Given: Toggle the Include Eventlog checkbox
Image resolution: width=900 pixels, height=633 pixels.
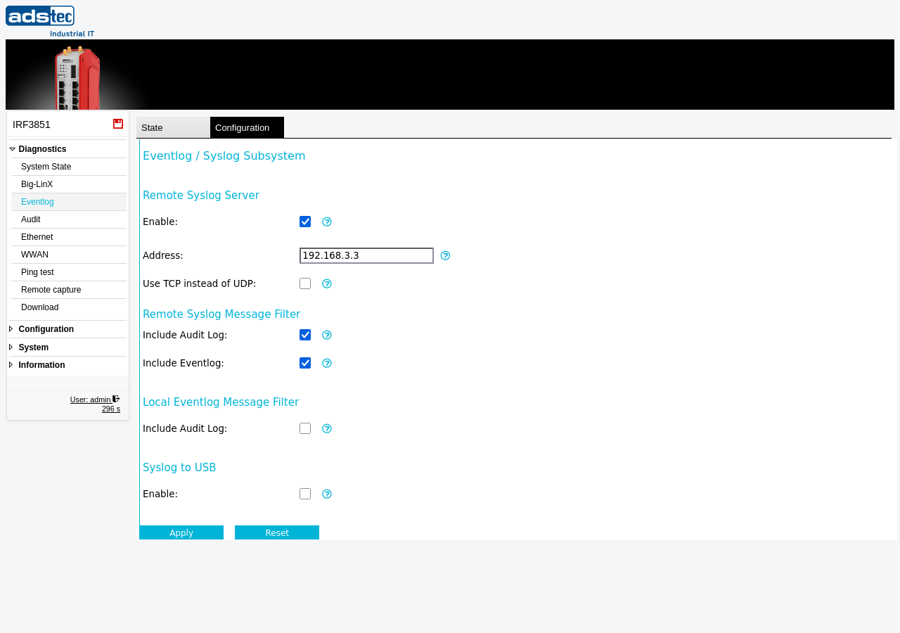Looking at the screenshot, I should 305,363.
